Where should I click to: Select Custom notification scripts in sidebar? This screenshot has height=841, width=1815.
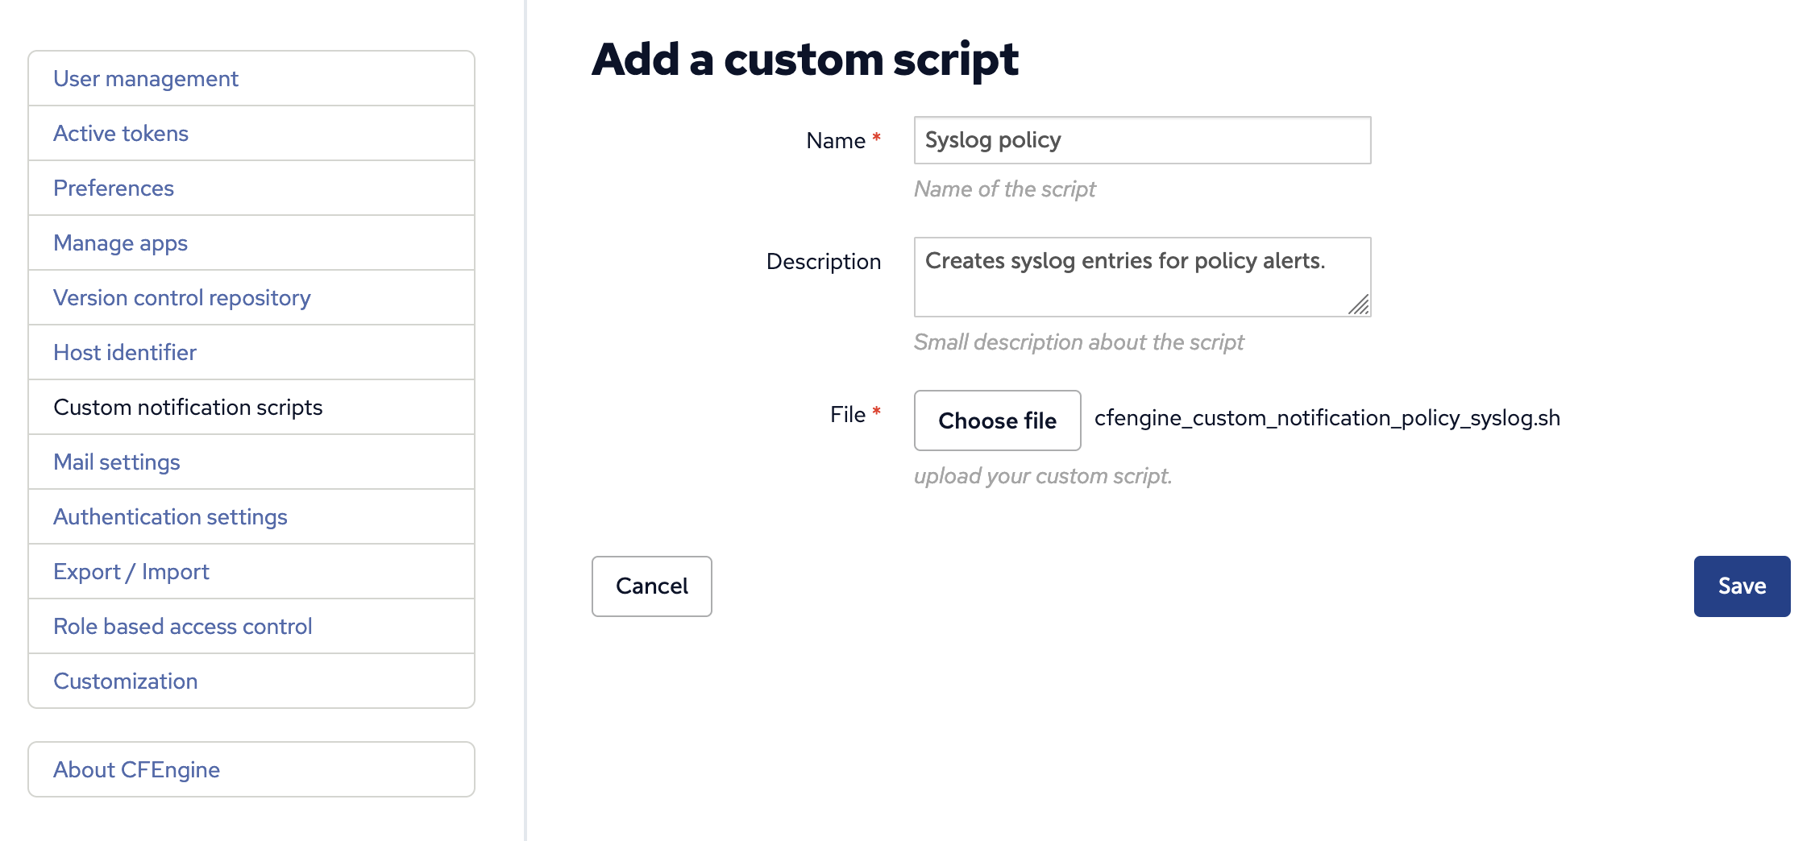(x=187, y=407)
